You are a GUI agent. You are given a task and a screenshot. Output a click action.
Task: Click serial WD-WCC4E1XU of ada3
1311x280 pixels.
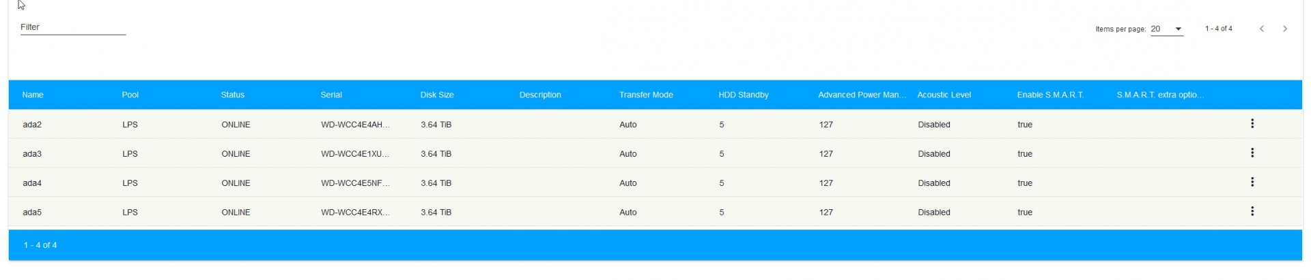pyautogui.click(x=355, y=154)
